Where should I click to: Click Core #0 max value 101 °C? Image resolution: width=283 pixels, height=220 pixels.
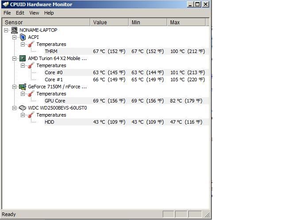(187, 72)
